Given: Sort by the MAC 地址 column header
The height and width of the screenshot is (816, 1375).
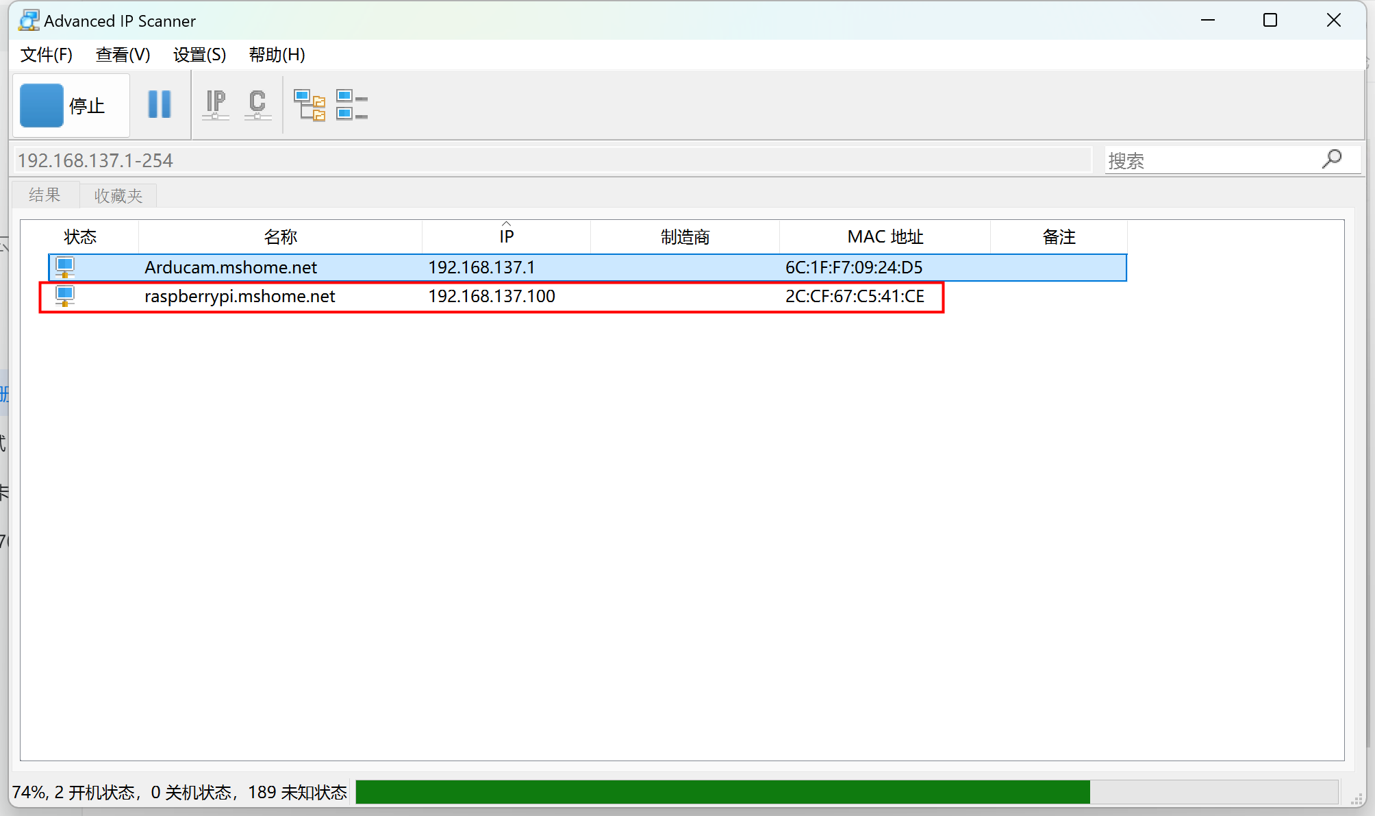Looking at the screenshot, I should click(x=885, y=237).
